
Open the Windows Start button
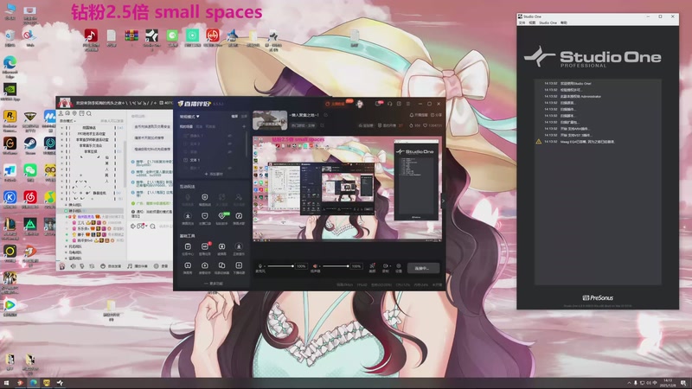pos(6,382)
